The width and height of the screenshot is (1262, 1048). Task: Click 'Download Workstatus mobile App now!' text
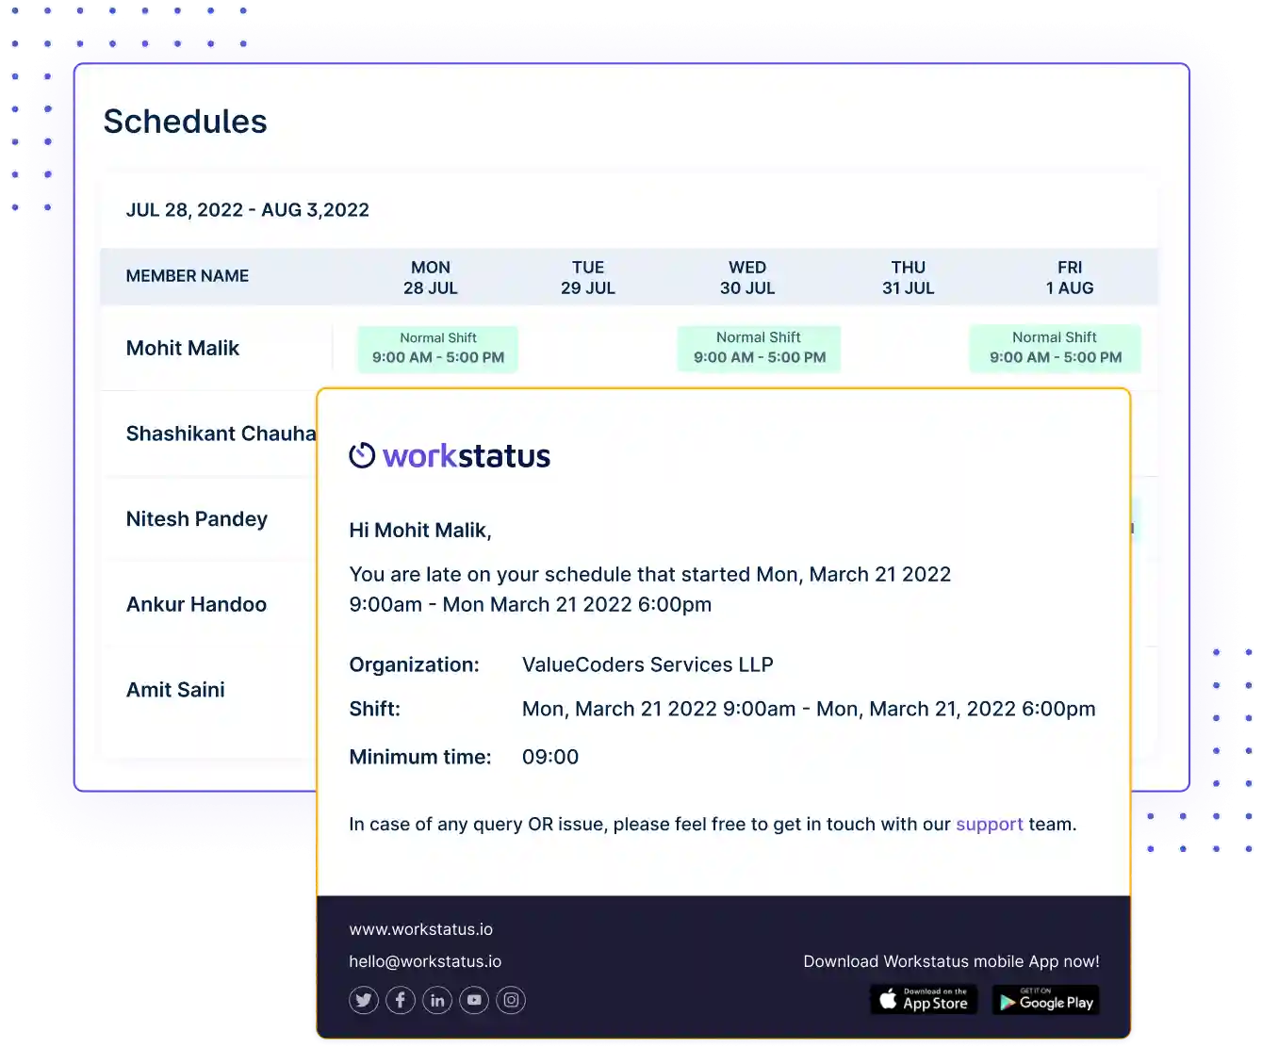[x=951, y=961]
